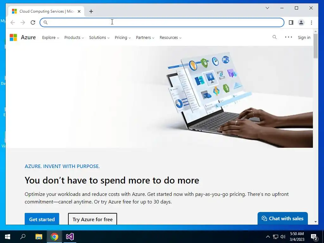Screen dimensions: 324x243
Task: Expand the Solutions menu
Action: point(99,38)
